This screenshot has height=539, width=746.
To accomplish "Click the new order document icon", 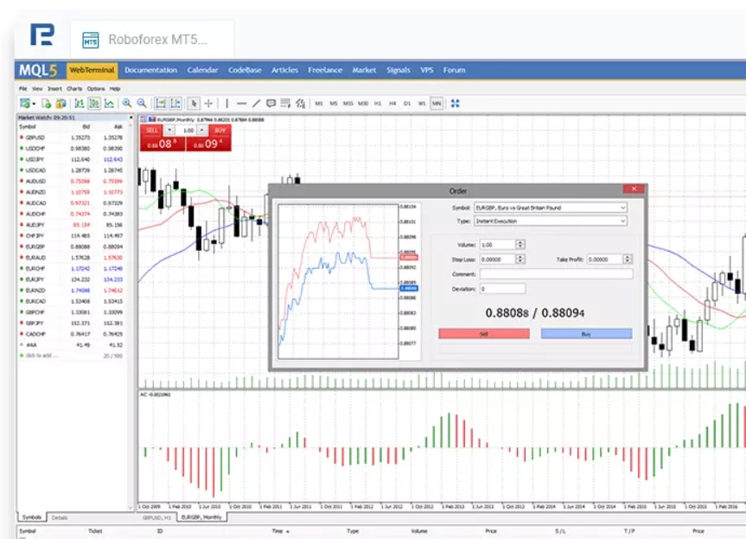I will tap(46, 103).
